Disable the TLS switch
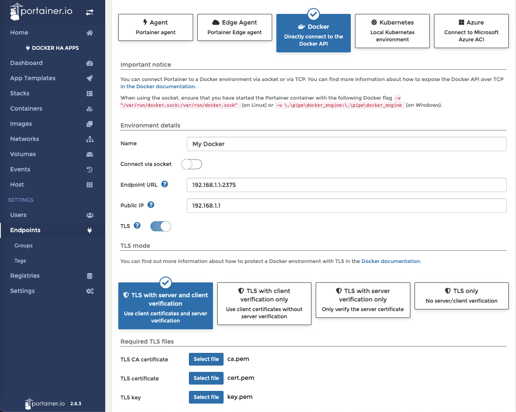 161,226
